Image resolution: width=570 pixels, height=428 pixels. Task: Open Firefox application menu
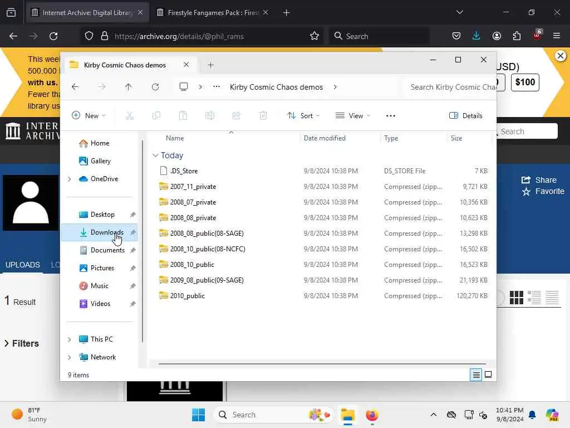[557, 36]
